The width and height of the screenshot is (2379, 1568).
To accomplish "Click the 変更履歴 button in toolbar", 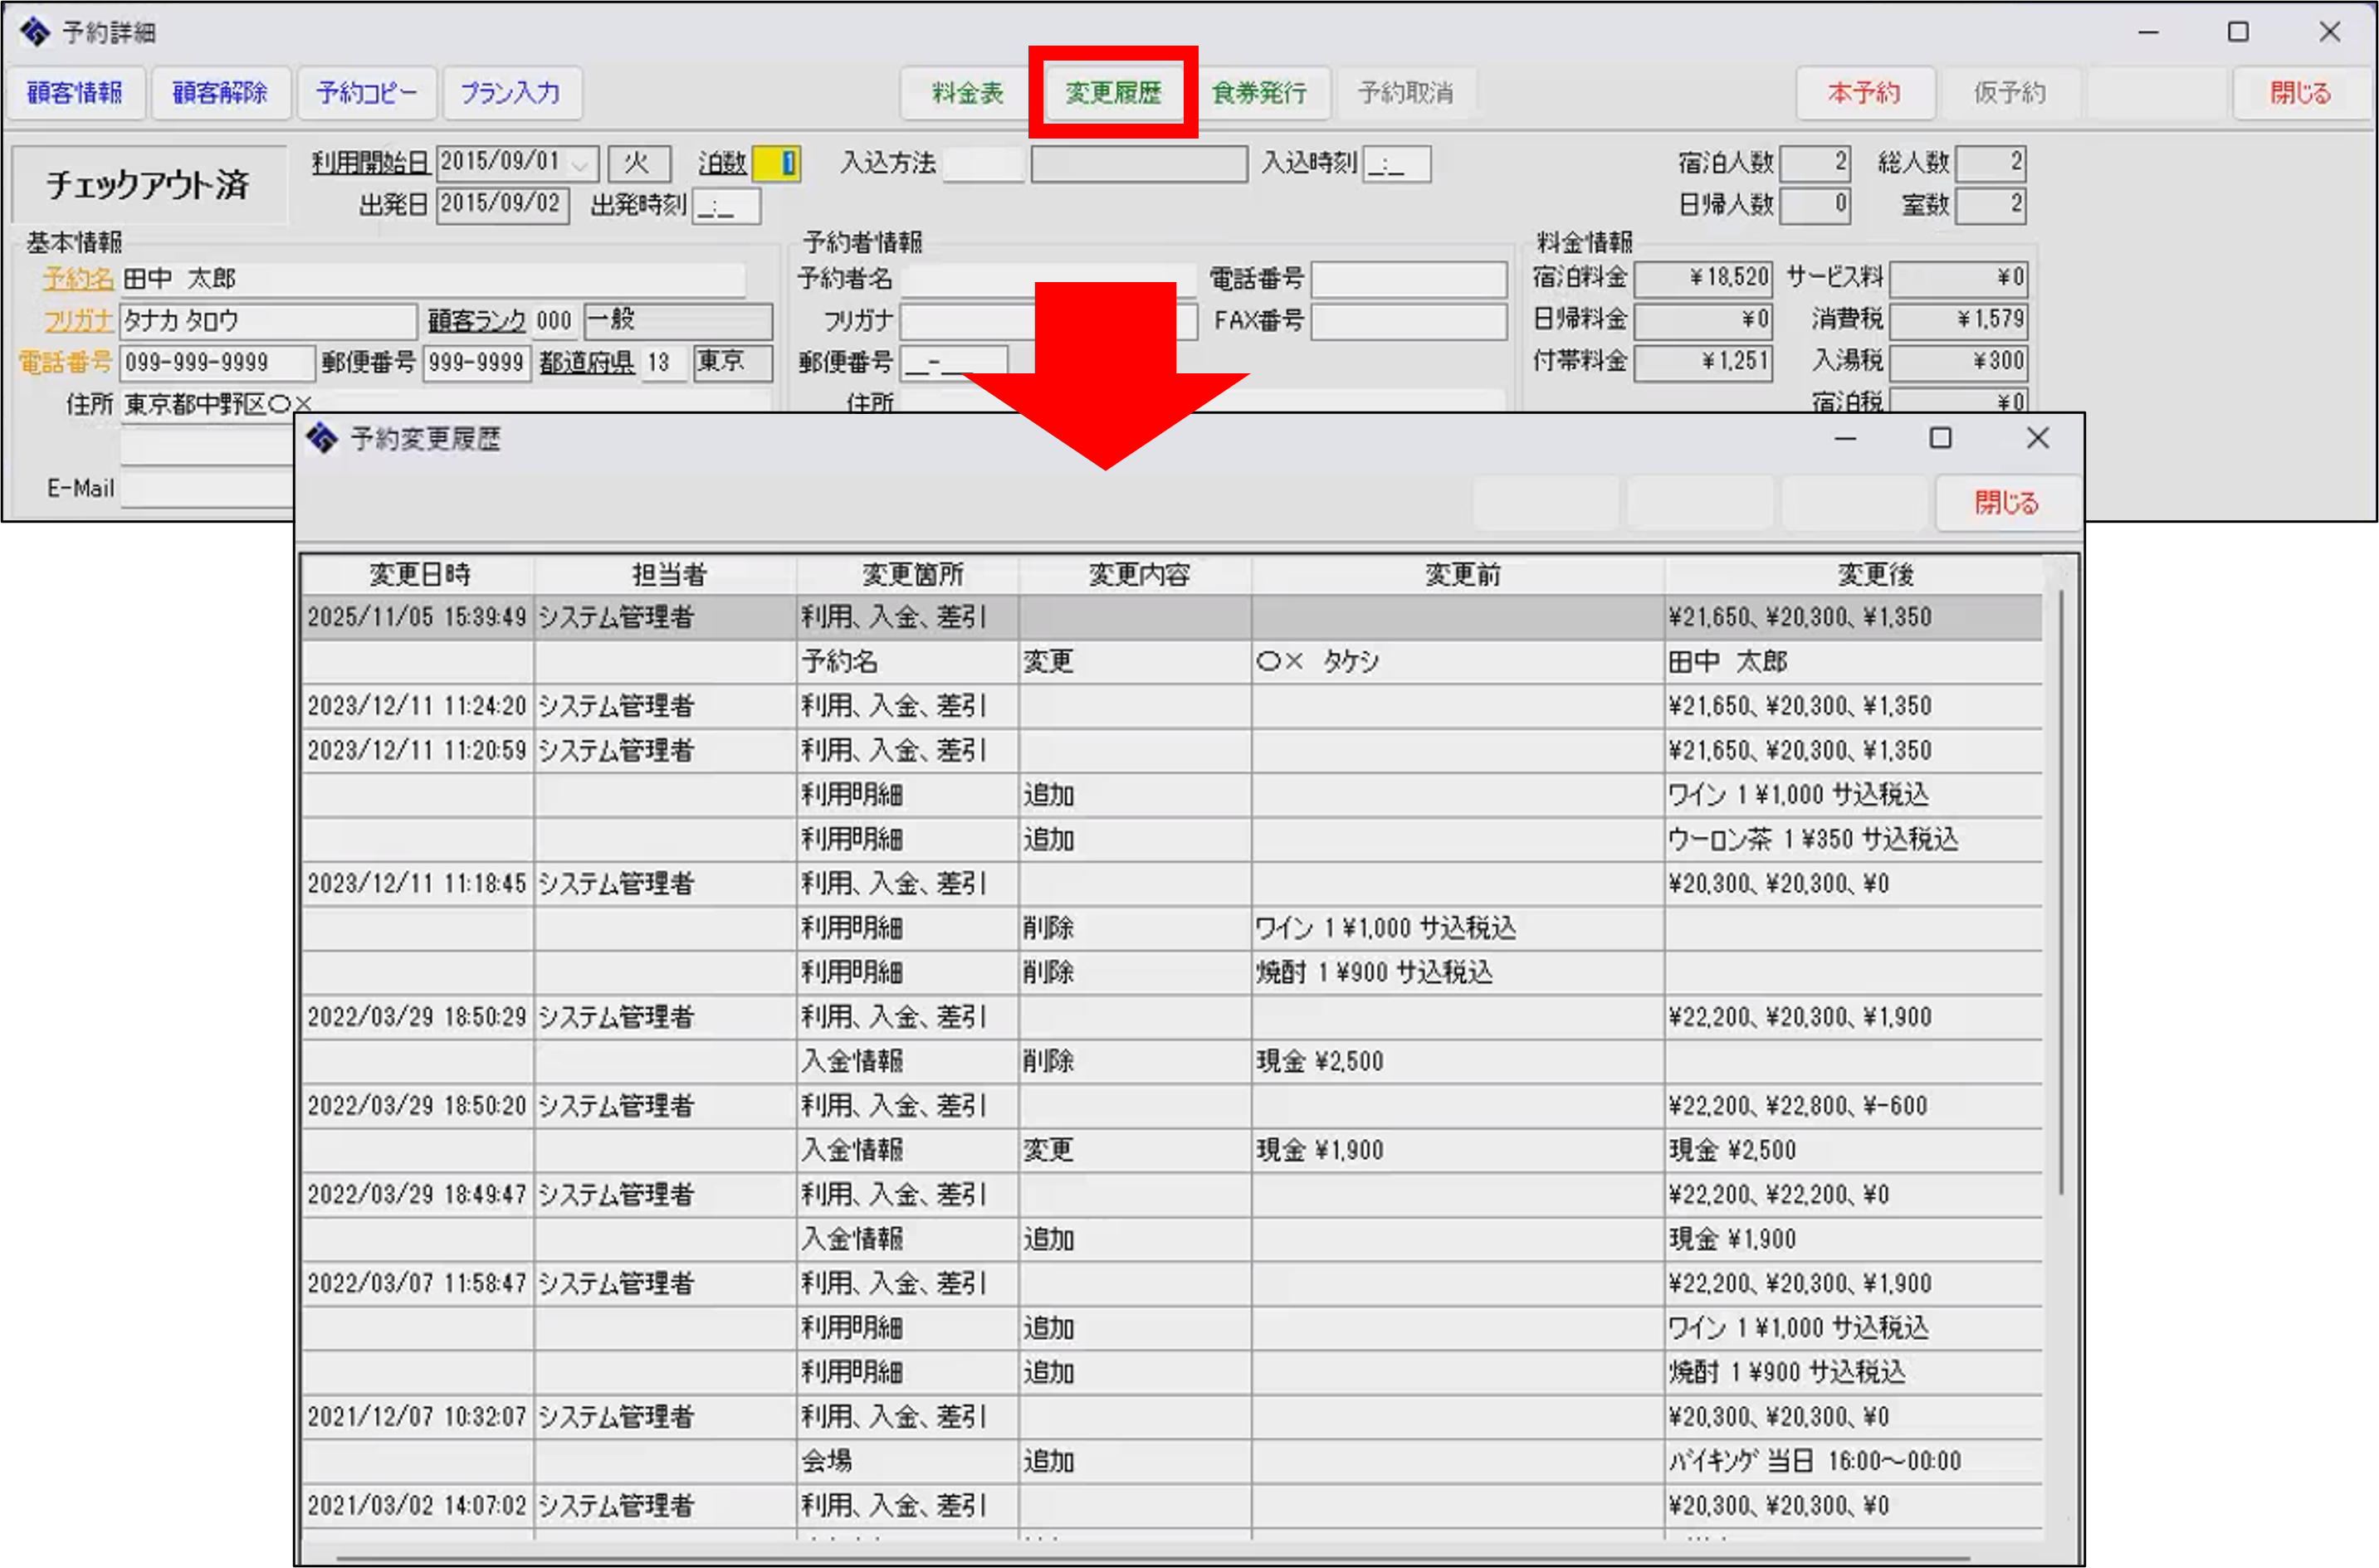I will 1112,93.
